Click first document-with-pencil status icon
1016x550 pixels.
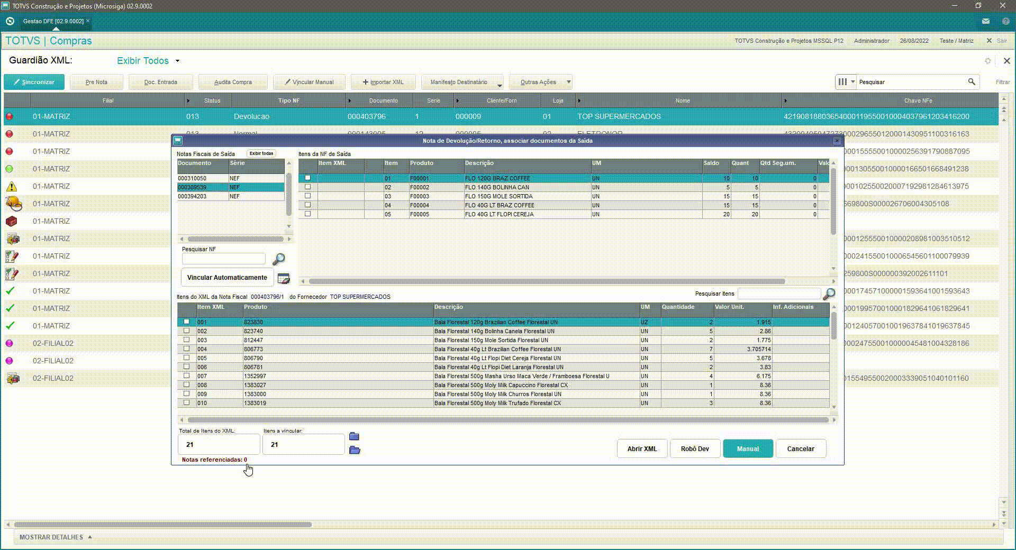click(12, 256)
